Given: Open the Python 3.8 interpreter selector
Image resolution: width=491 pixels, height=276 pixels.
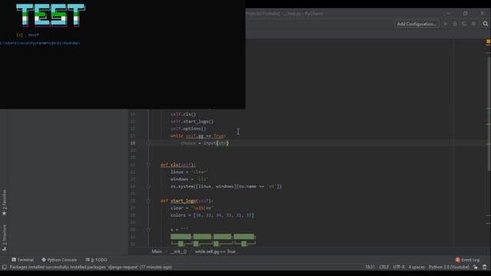Looking at the screenshot, I should point(449,267).
